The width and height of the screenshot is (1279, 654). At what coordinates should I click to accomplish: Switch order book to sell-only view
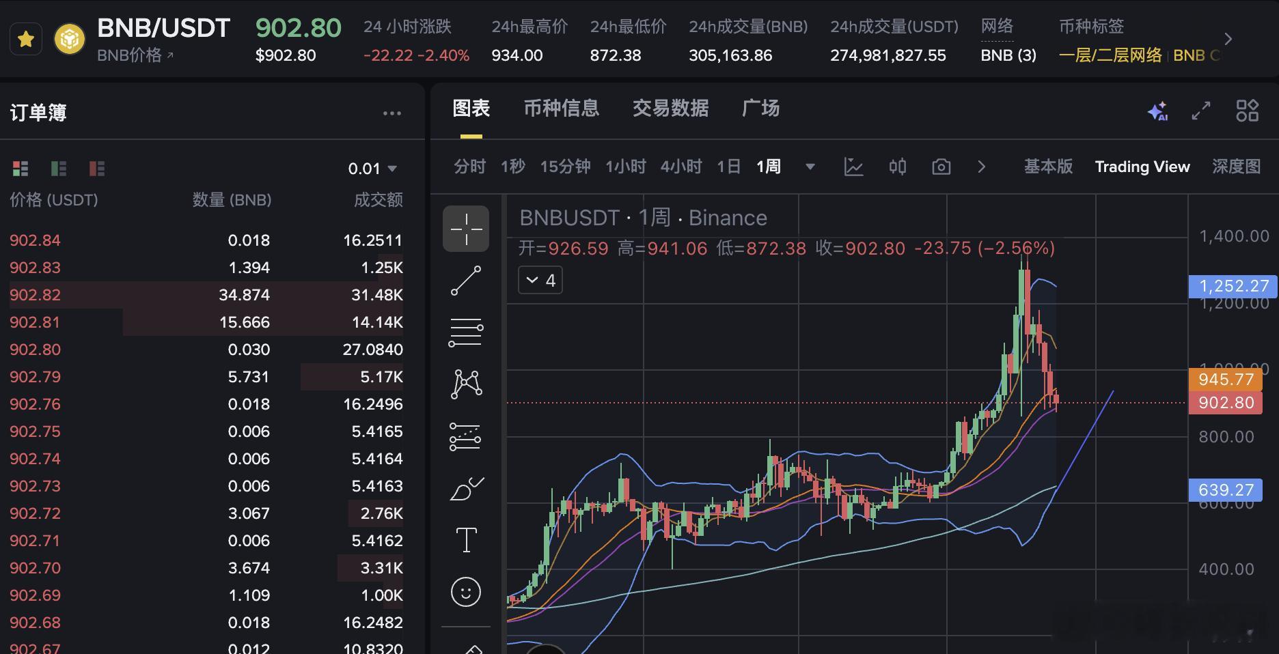coord(97,168)
